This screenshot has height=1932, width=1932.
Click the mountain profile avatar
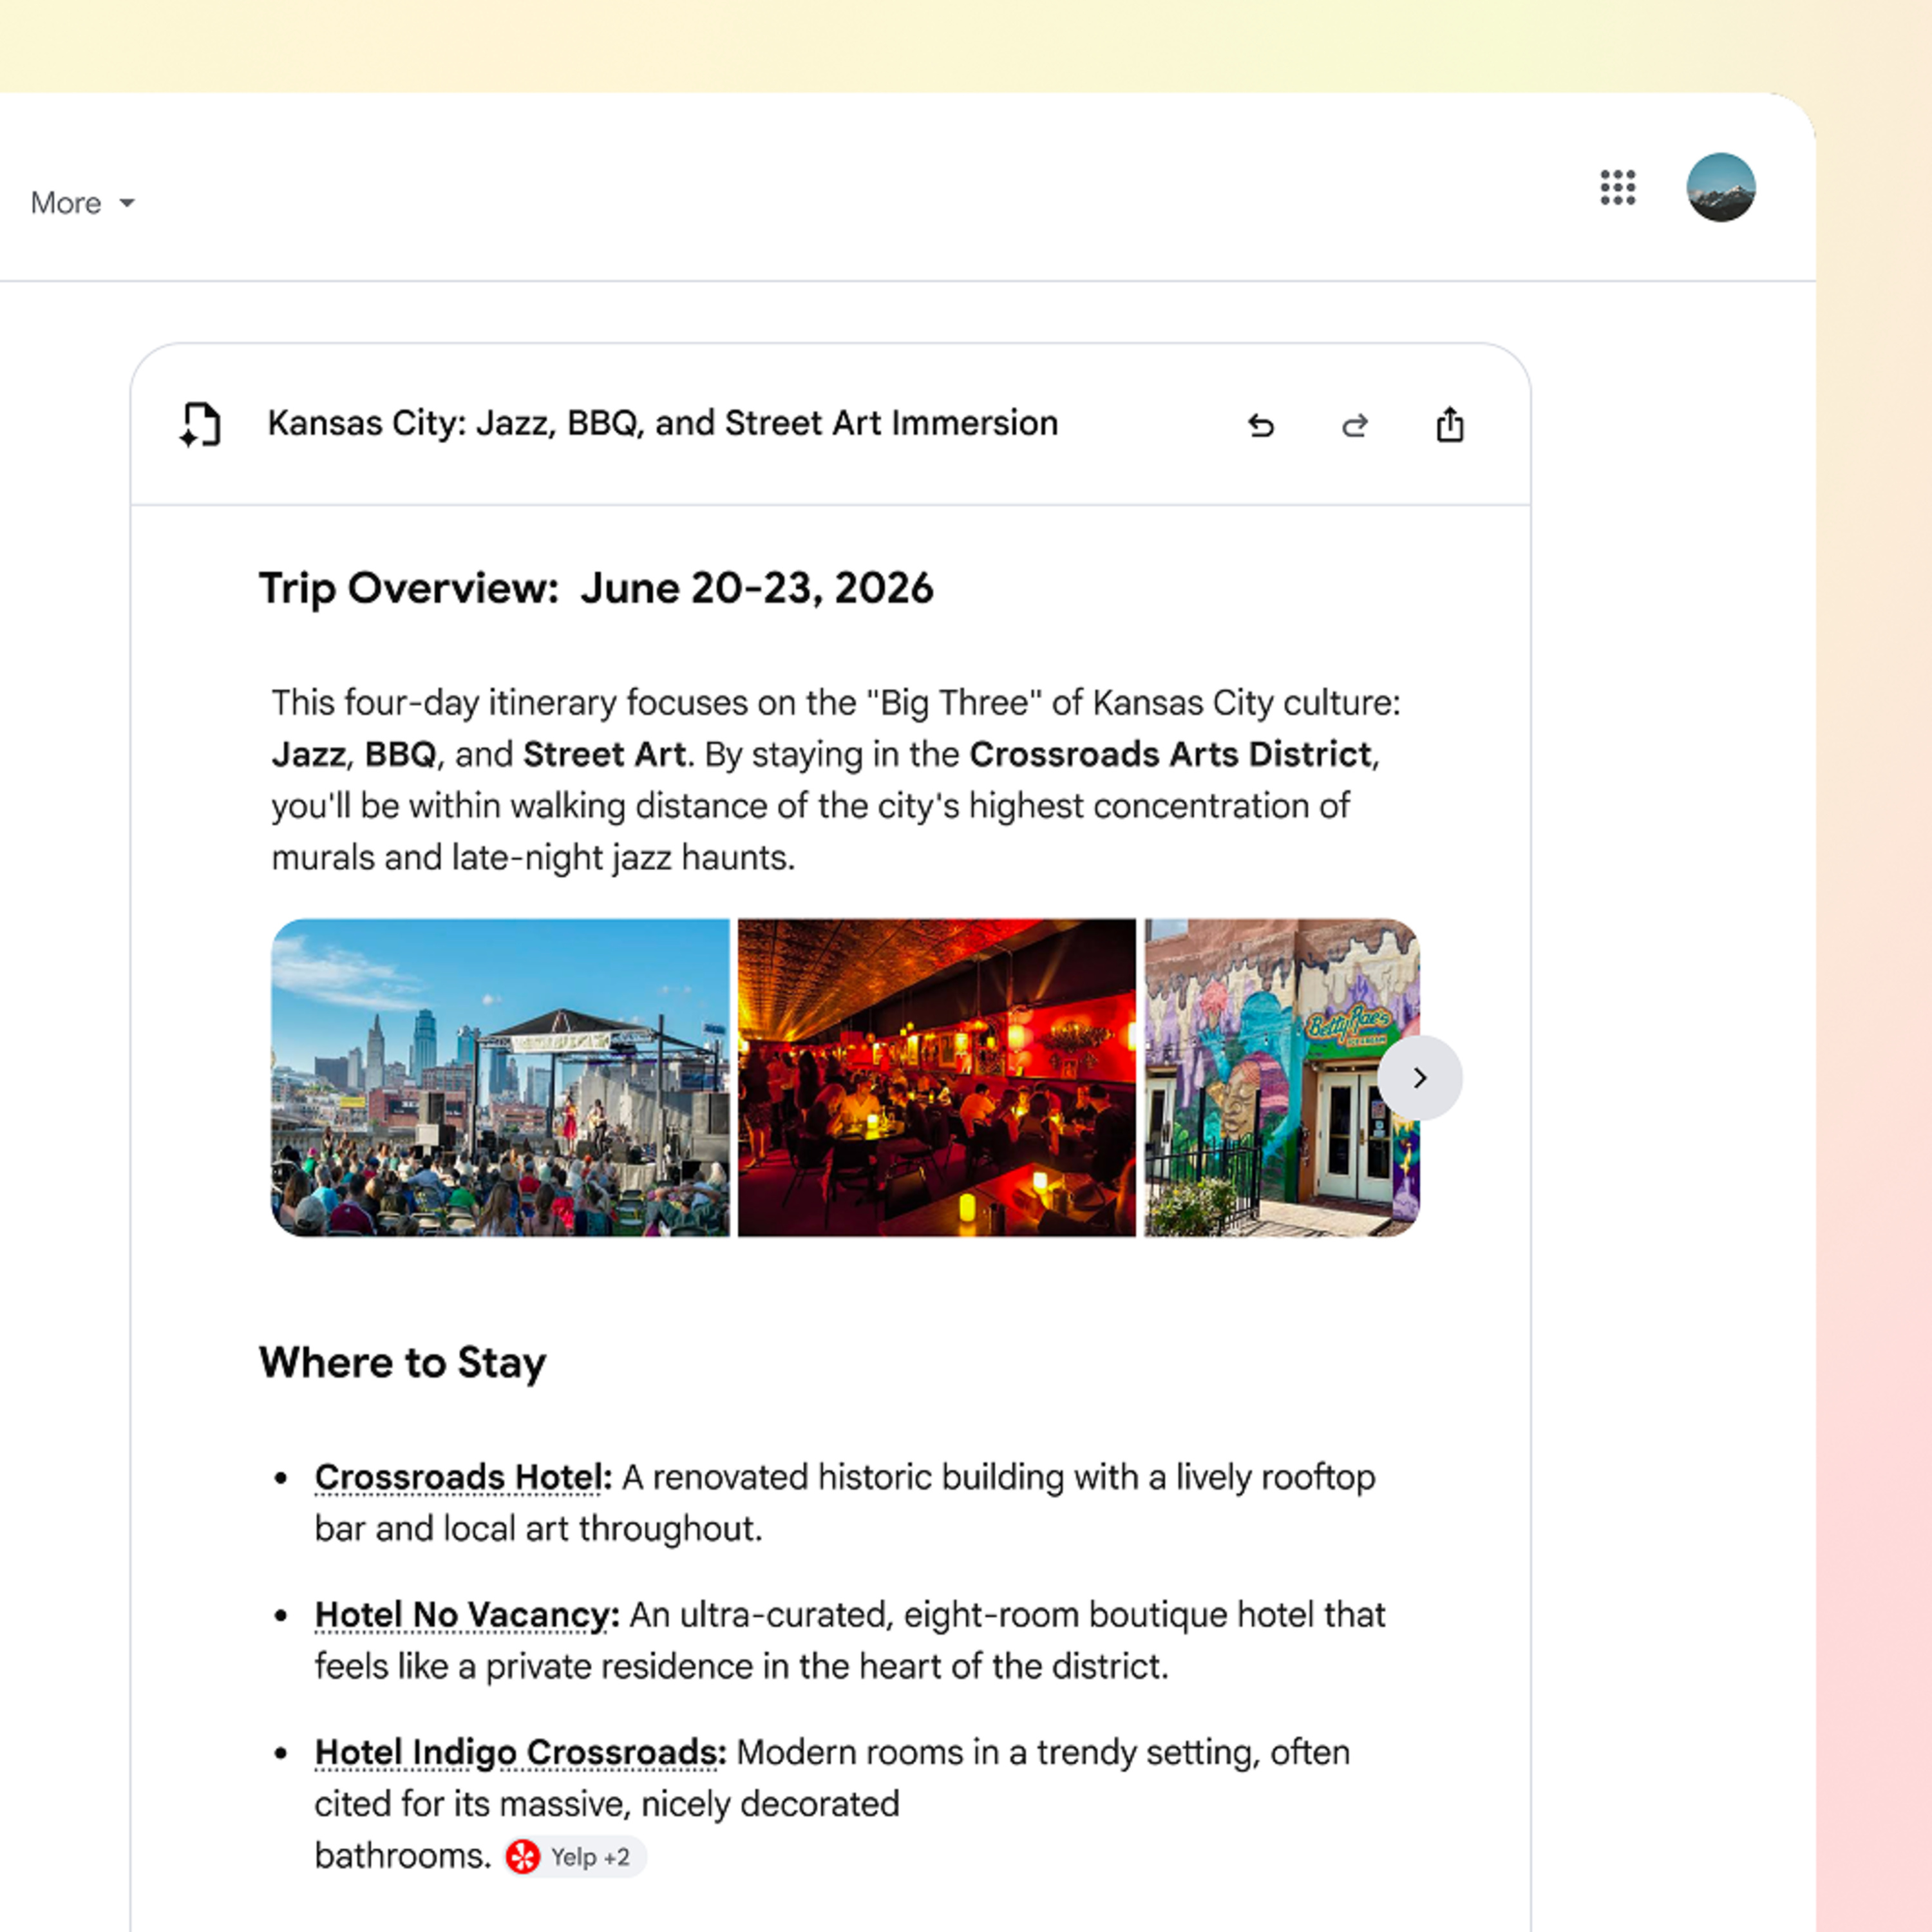pos(1720,187)
